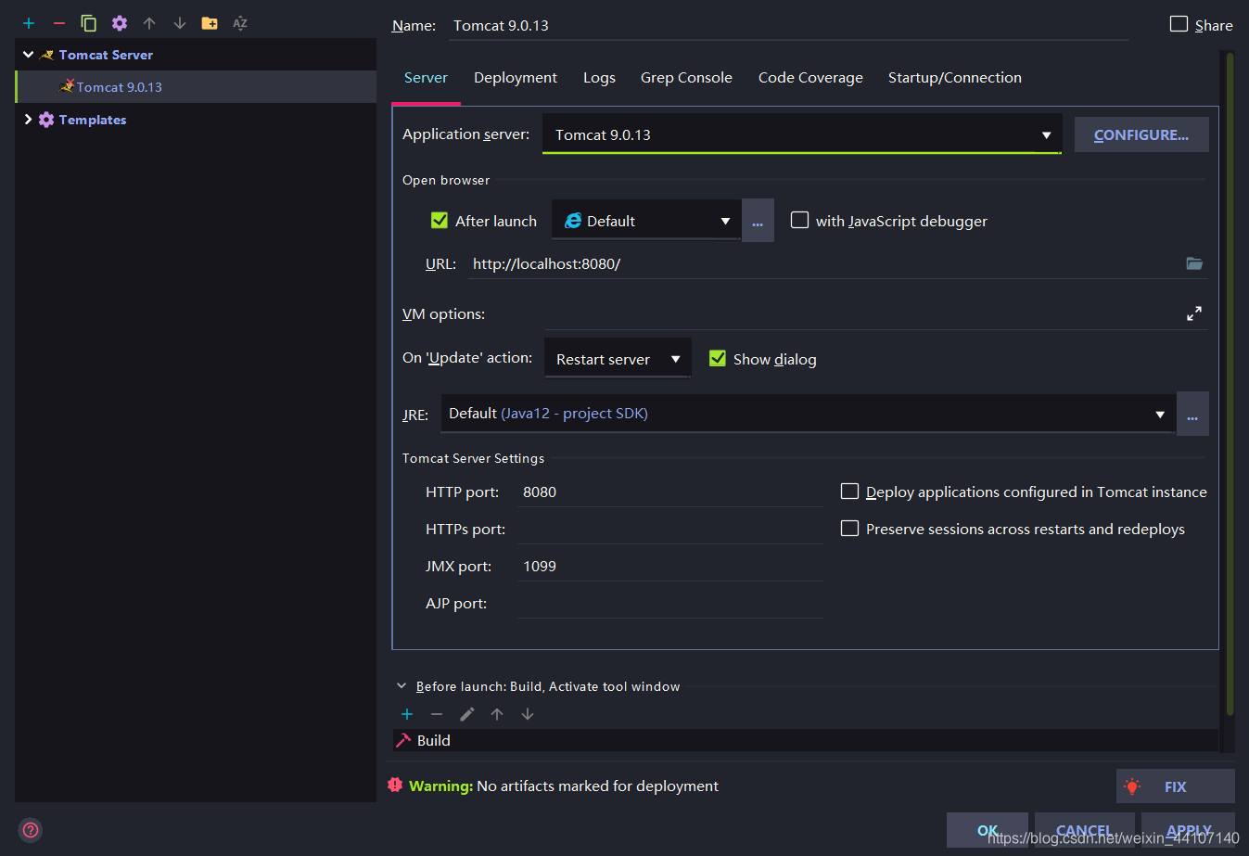Click the HTTPs port field
The image size is (1249, 856).
(669, 529)
